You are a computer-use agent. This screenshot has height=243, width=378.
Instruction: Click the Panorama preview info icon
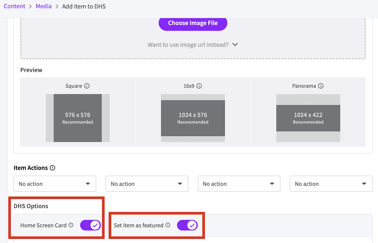pyautogui.click(x=321, y=86)
